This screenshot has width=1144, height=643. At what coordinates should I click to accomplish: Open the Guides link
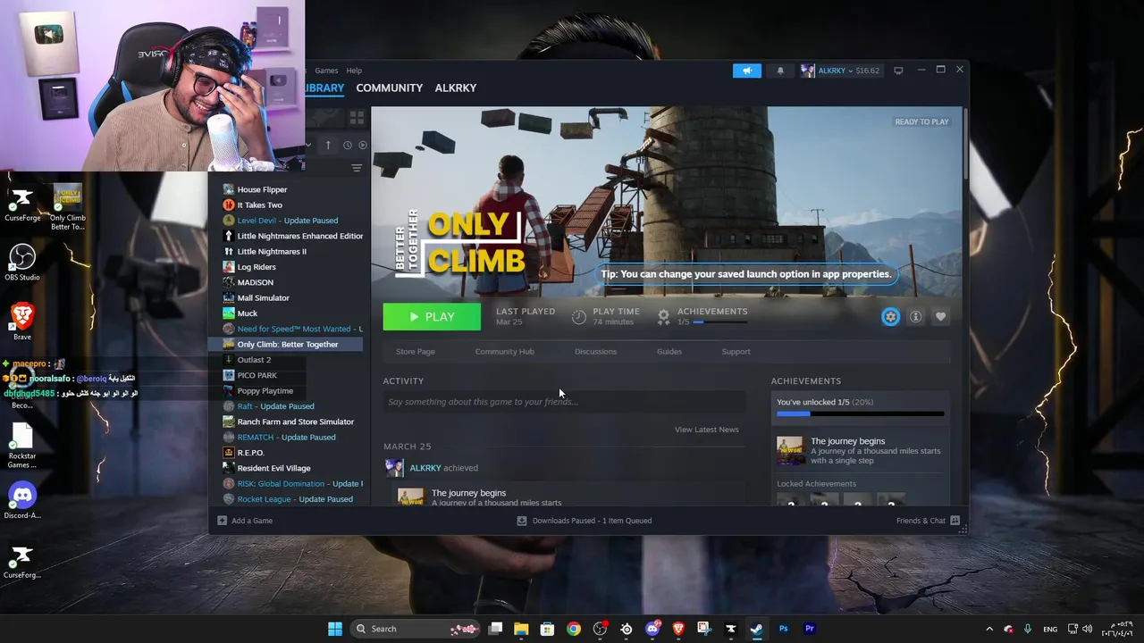coord(669,352)
